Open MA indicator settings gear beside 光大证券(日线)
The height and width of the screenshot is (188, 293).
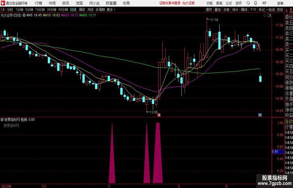(x=24, y=15)
